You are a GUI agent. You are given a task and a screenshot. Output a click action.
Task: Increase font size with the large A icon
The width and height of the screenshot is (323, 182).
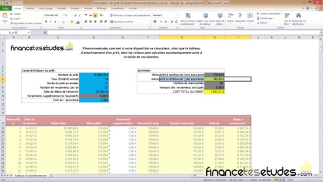(x=76, y=15)
